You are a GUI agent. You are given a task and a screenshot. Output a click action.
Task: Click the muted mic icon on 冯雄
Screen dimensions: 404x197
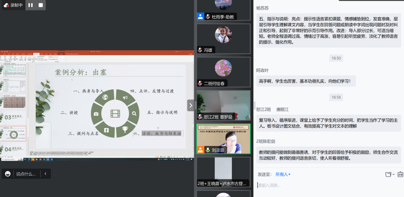click(x=200, y=50)
